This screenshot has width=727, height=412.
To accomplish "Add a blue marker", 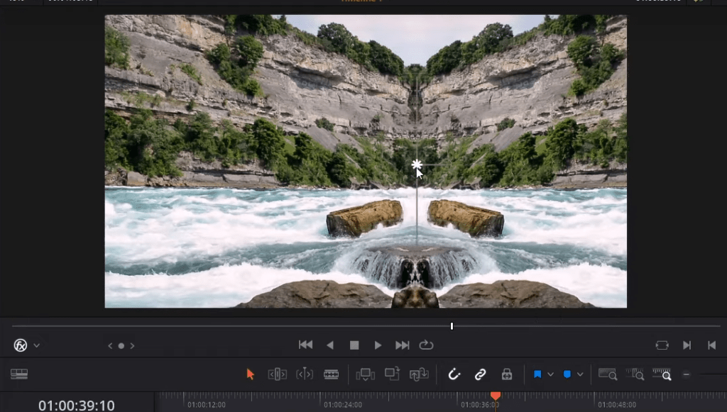I will point(567,374).
